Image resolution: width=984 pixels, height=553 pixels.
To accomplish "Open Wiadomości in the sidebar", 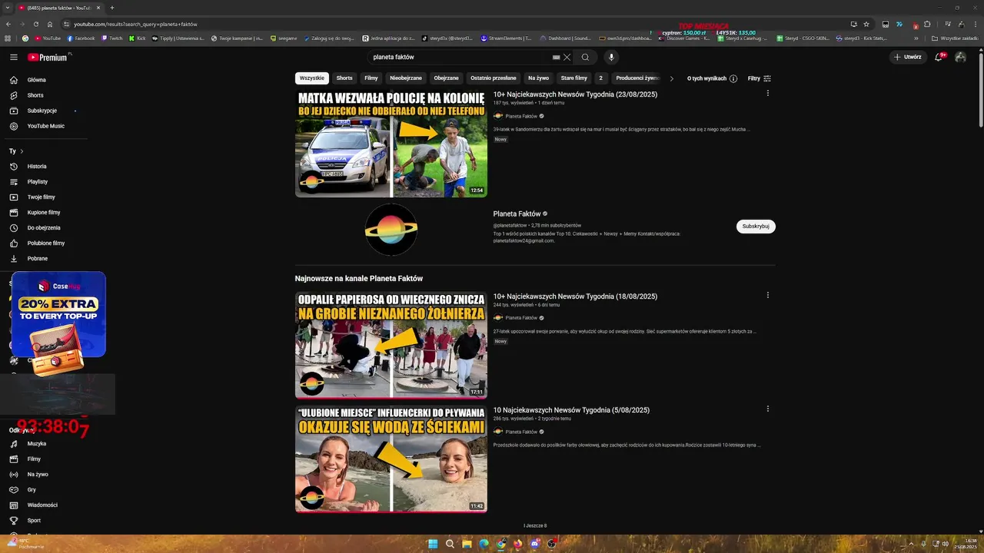I will [x=42, y=505].
